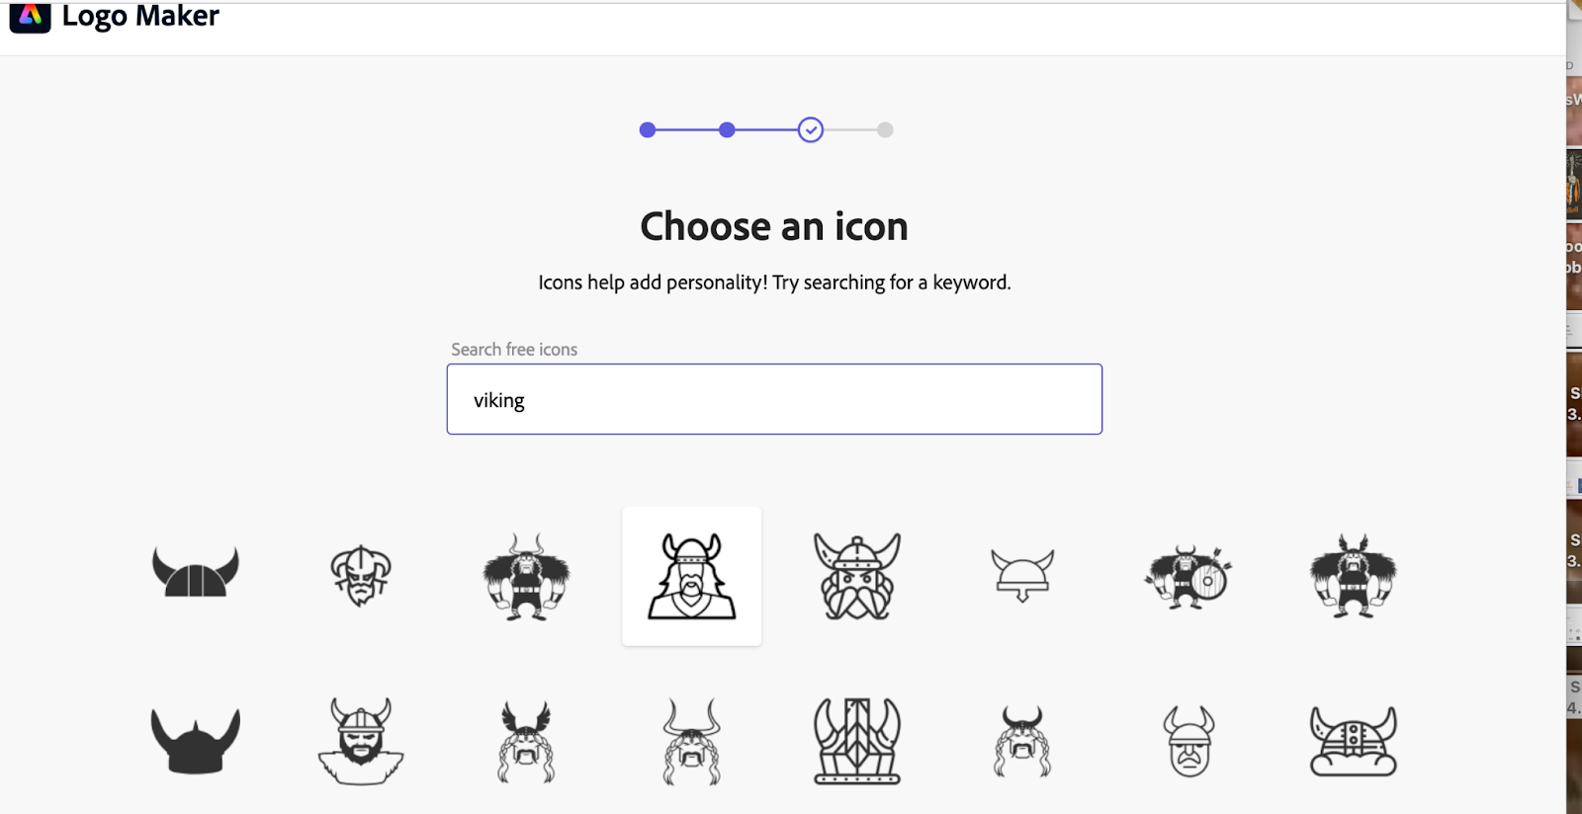Select the viking head with winged helmet braids
The height and width of the screenshot is (814, 1582).
(525, 741)
